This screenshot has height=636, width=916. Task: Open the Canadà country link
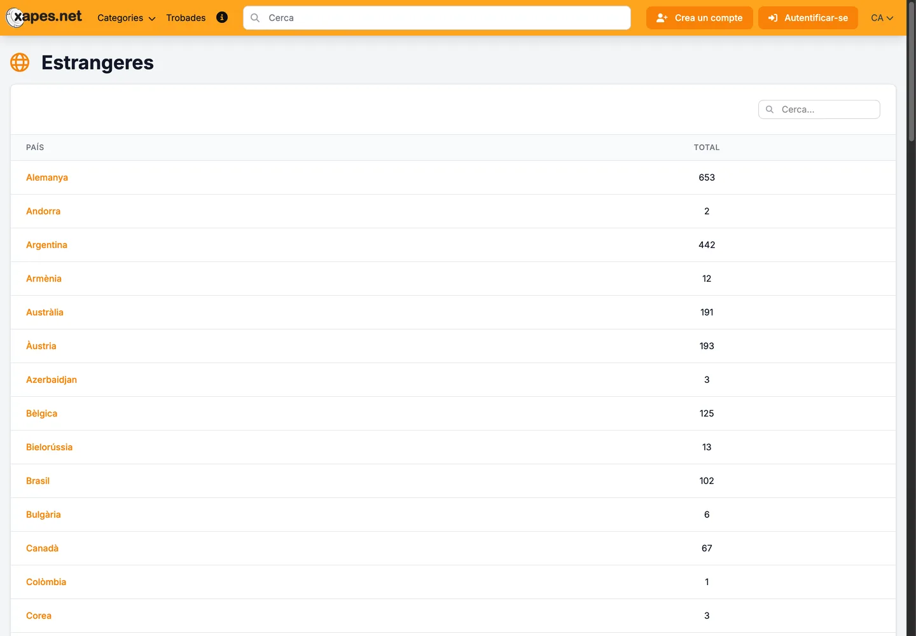point(42,548)
